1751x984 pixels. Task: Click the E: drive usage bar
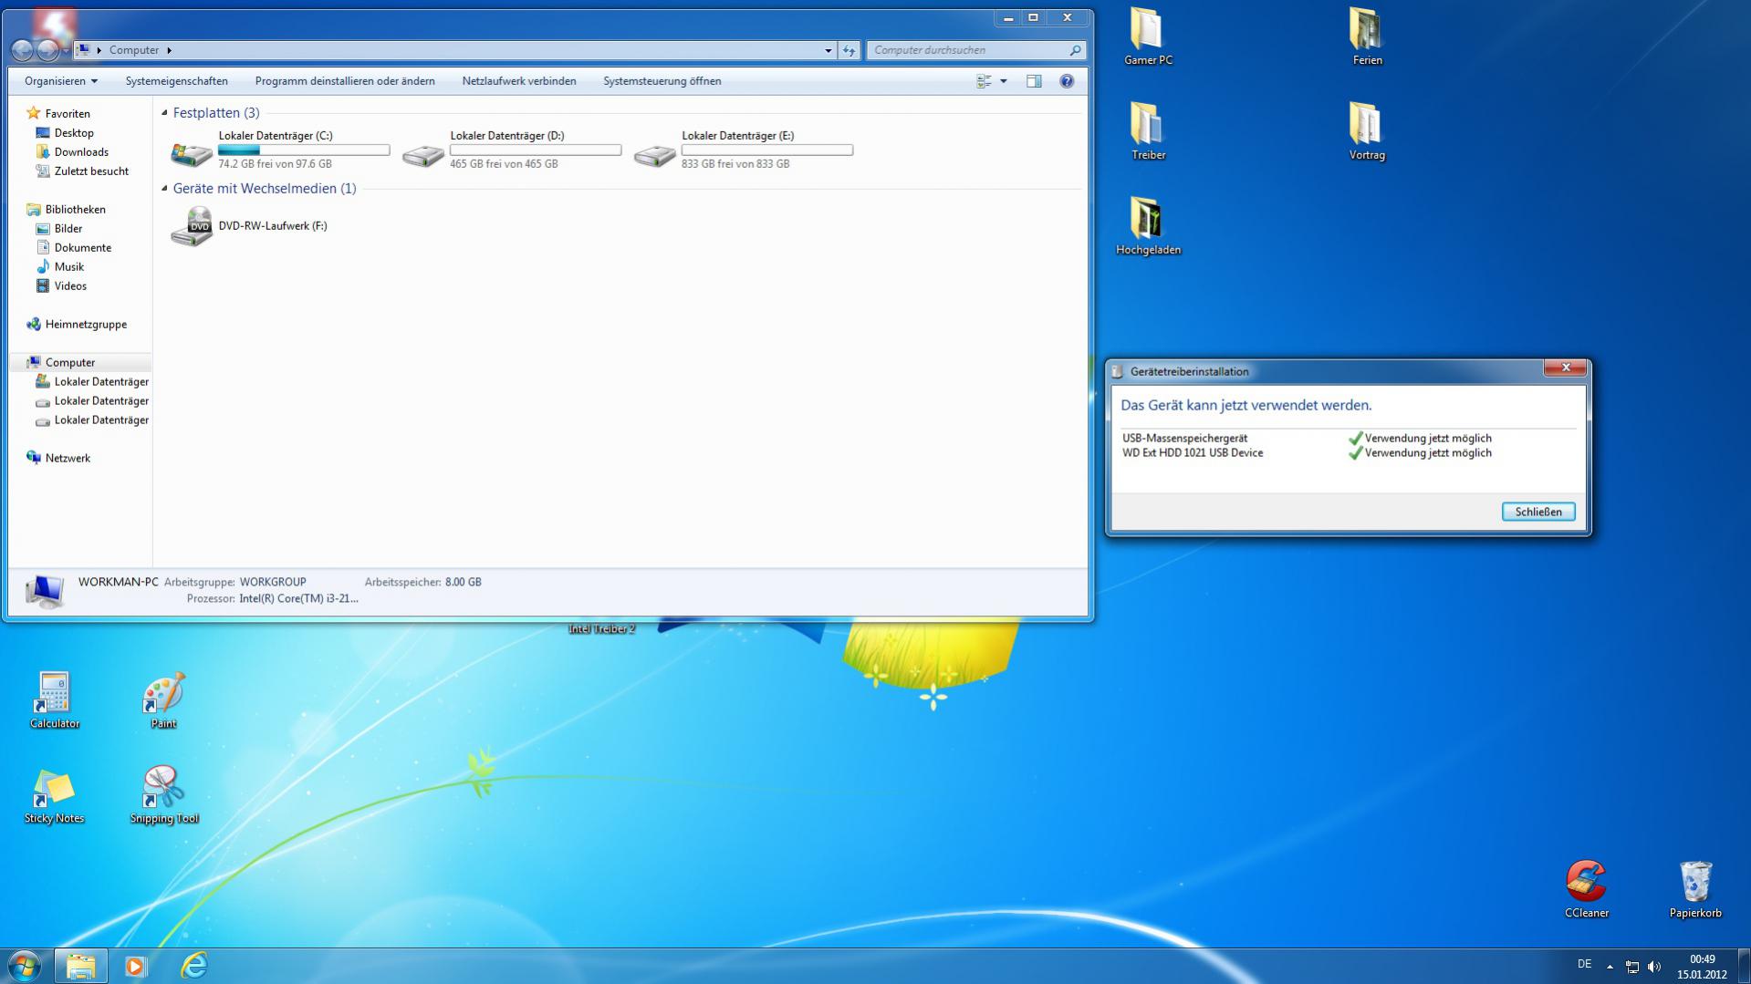click(767, 150)
